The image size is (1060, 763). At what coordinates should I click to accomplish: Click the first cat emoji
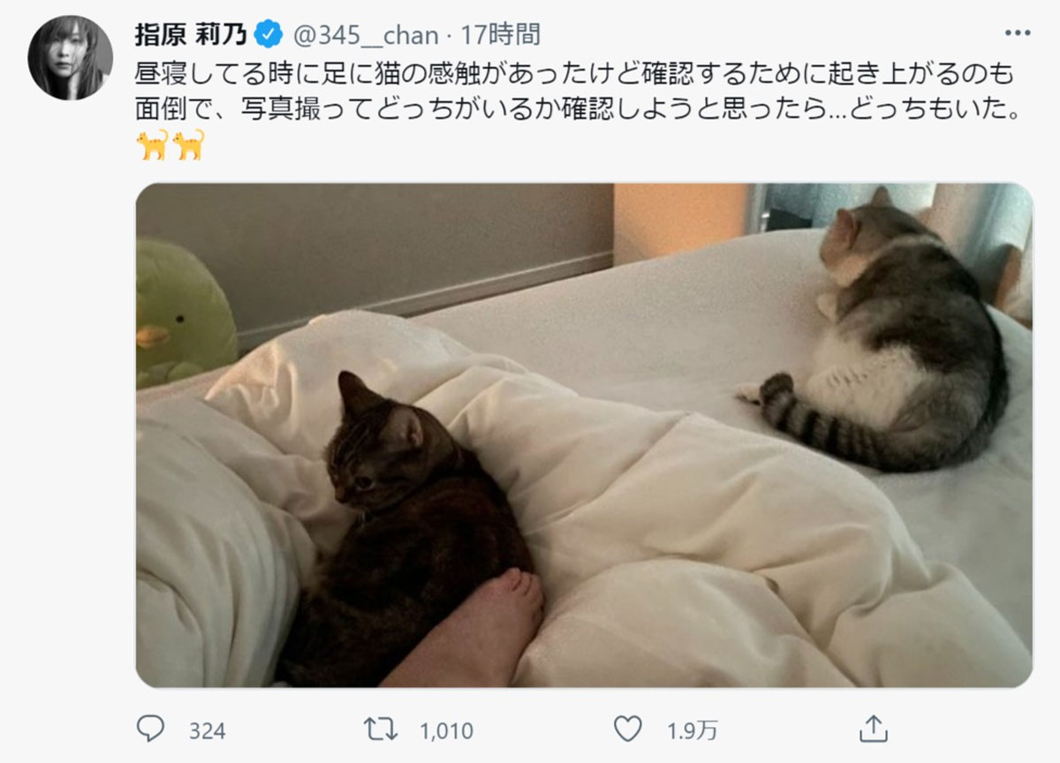[x=152, y=143]
